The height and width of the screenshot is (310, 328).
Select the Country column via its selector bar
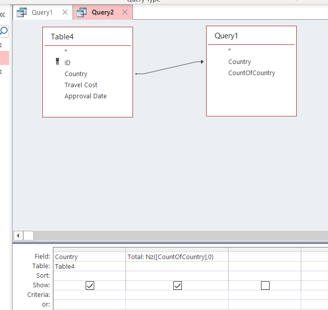pyautogui.click(x=90, y=250)
